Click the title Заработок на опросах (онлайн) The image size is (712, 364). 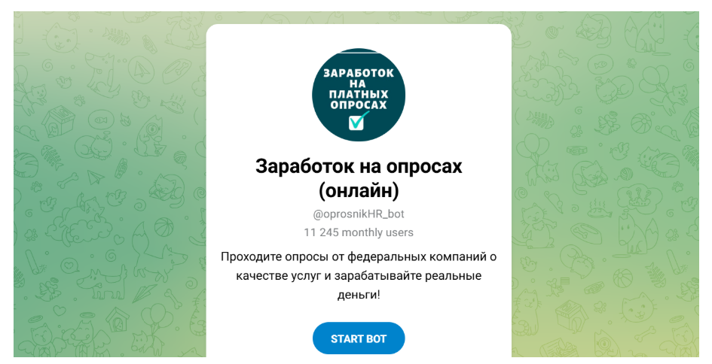coord(359,178)
